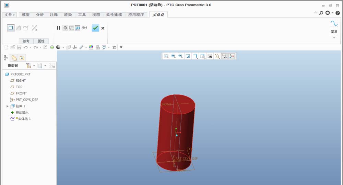Click the repaint screen icon
343x185 pixels.
[188, 56]
